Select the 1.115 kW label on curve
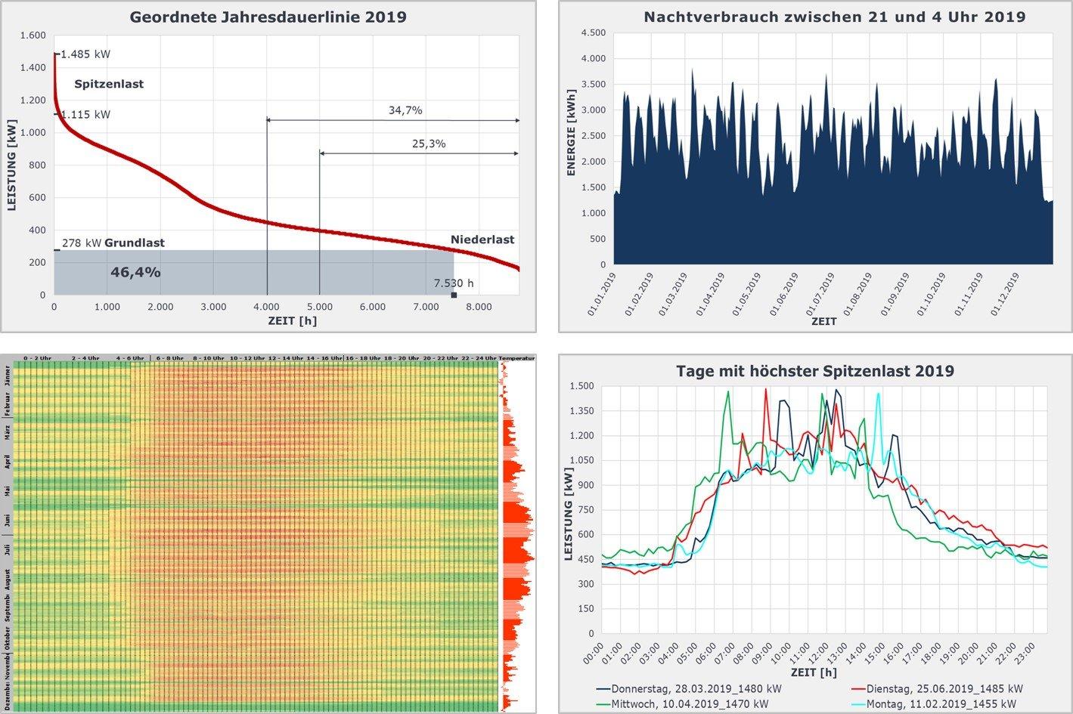The width and height of the screenshot is (1073, 714). pyautogui.click(x=85, y=115)
